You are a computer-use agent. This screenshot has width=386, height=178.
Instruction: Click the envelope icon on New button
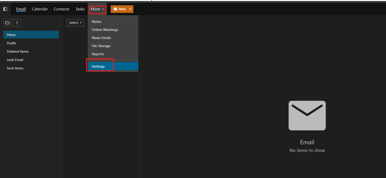tap(115, 9)
